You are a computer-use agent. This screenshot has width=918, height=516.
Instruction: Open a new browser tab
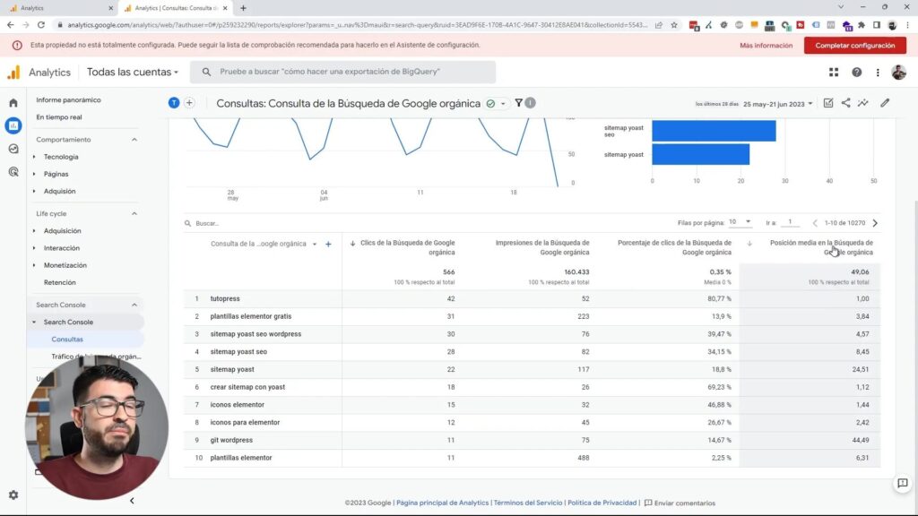243,7
